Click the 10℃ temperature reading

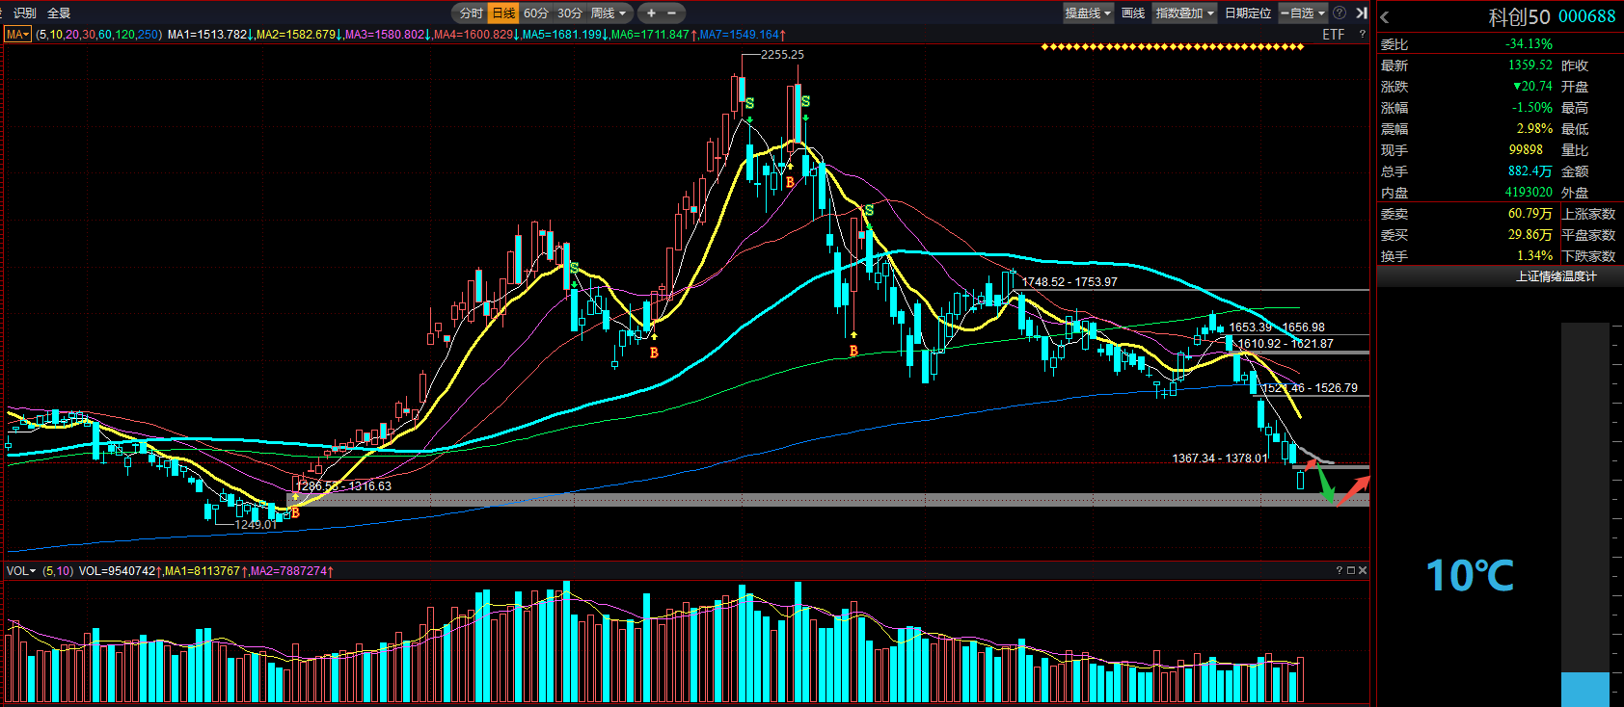[1470, 576]
